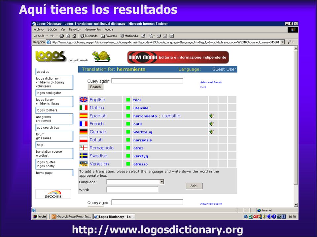Image resolution: width=317 pixels, height=237 pixels.
Task: Open Favoritos toolbar button
Action: click(x=109, y=36)
